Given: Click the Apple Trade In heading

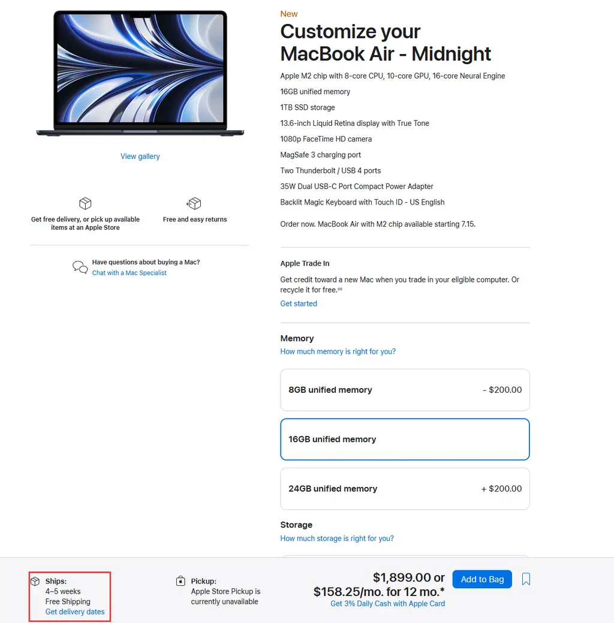Looking at the screenshot, I should point(305,263).
